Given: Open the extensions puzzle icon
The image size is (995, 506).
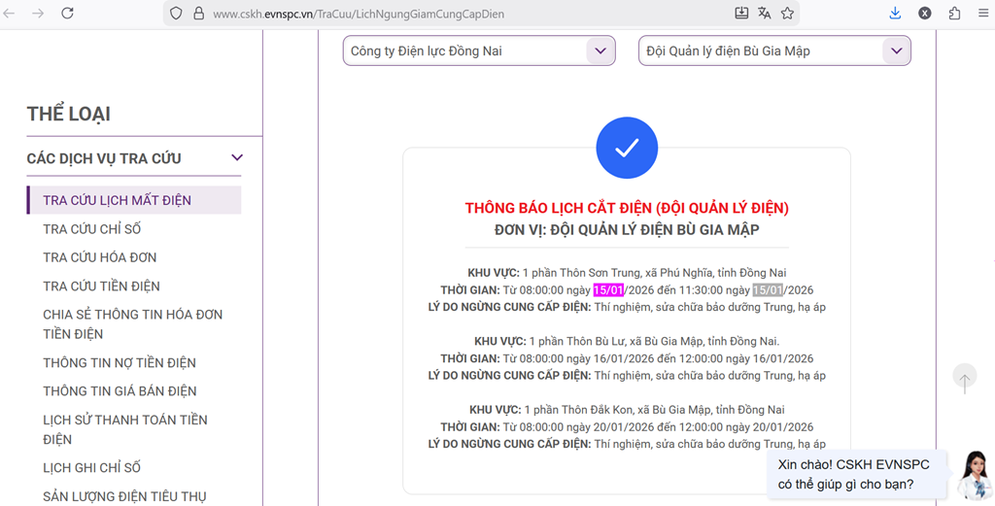Looking at the screenshot, I should click(954, 14).
